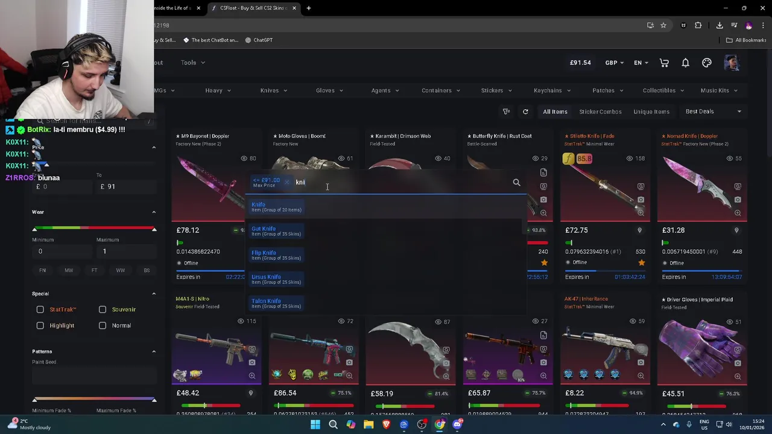Open the theme palette icon

click(x=707, y=63)
